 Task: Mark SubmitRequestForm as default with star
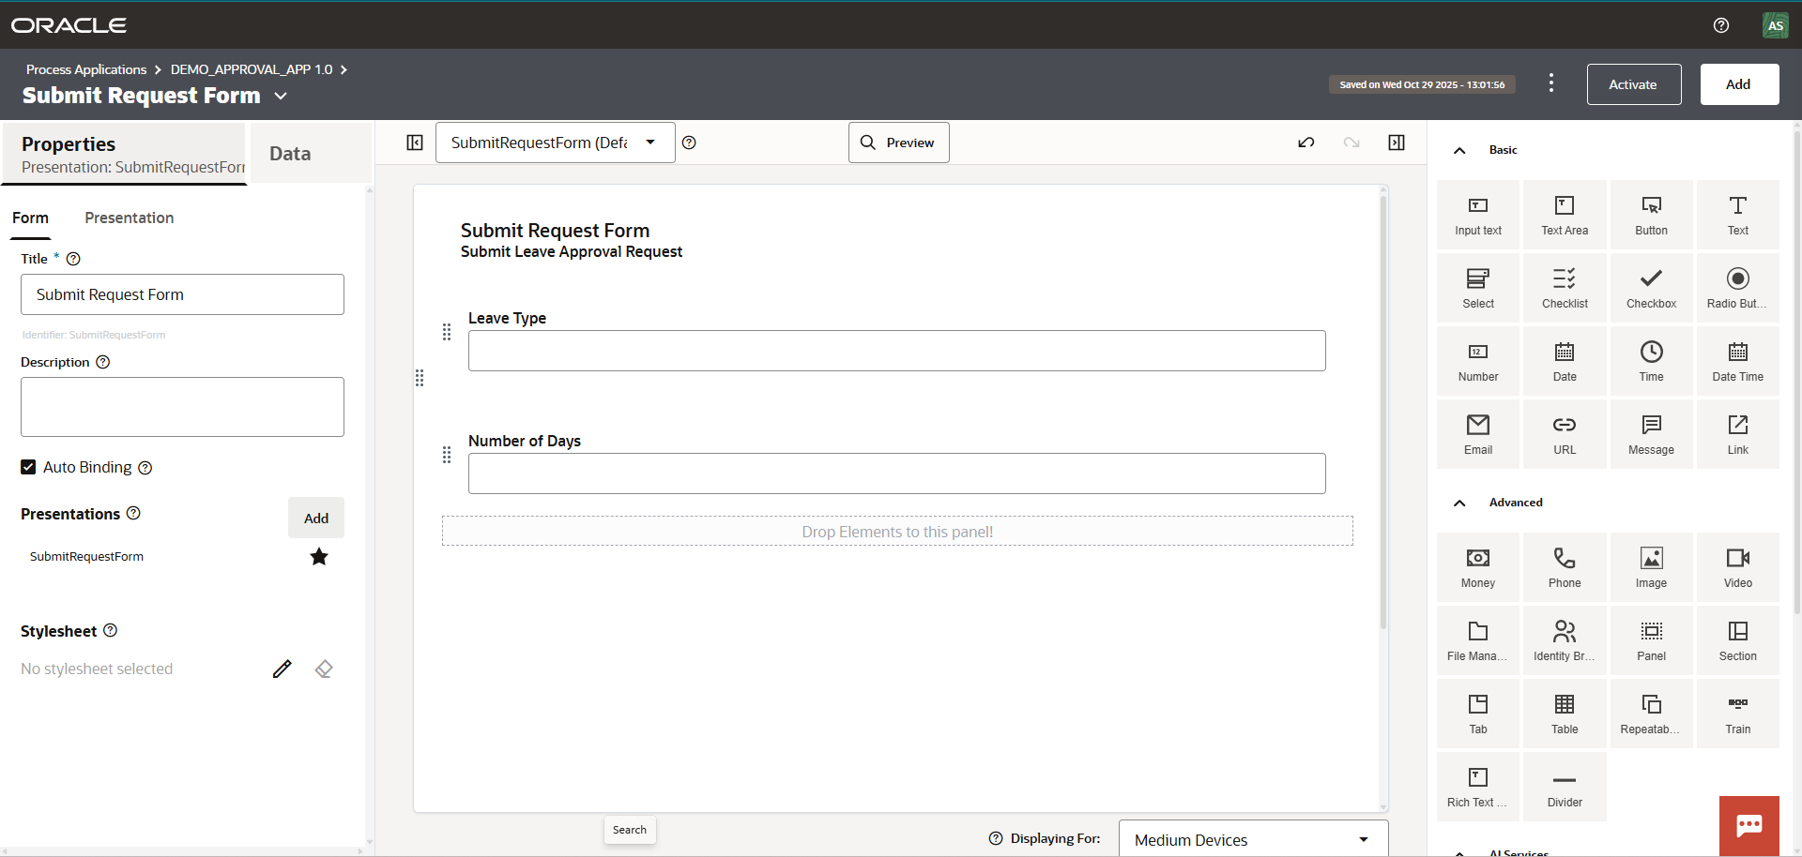pos(319,557)
